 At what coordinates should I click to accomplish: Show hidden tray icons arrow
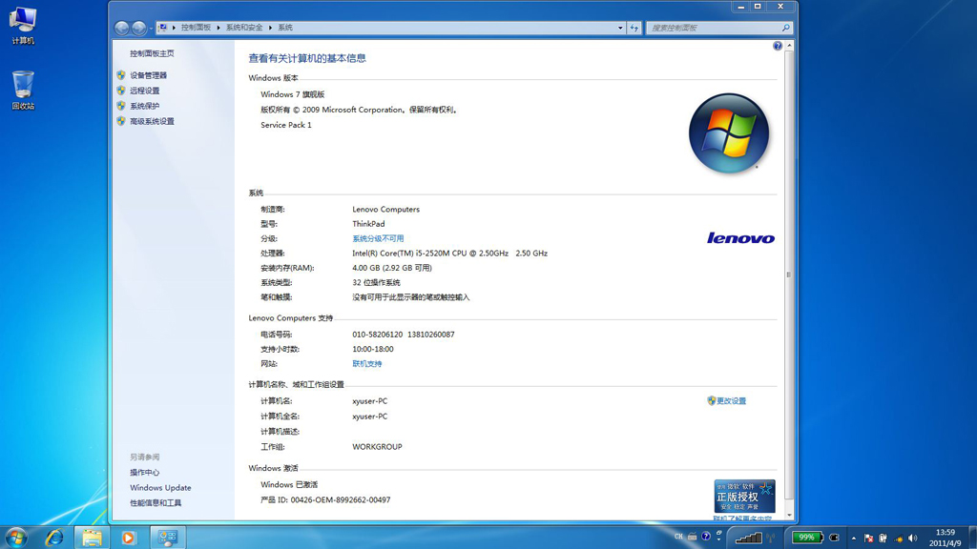click(x=854, y=539)
